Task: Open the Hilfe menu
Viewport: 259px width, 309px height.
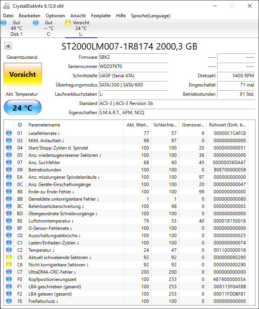Action: tap(121, 16)
